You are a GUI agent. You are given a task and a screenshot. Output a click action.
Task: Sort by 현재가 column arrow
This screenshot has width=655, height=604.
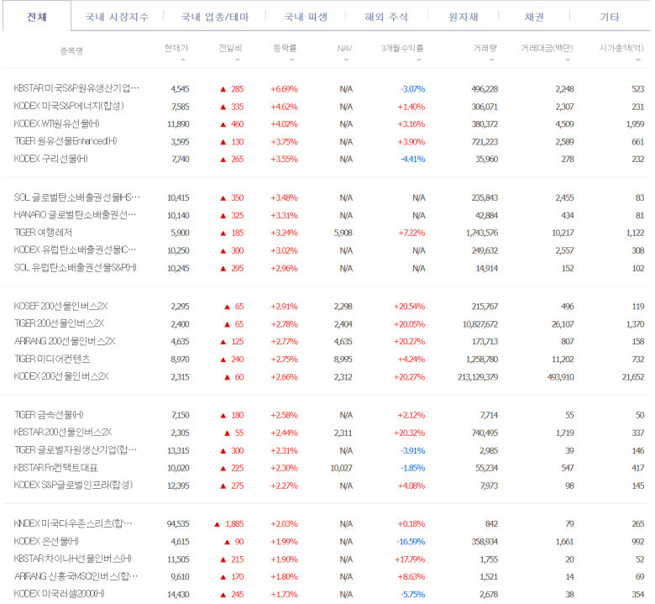[x=183, y=60]
